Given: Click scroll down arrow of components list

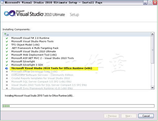Looking at the screenshot, I should [152, 87].
